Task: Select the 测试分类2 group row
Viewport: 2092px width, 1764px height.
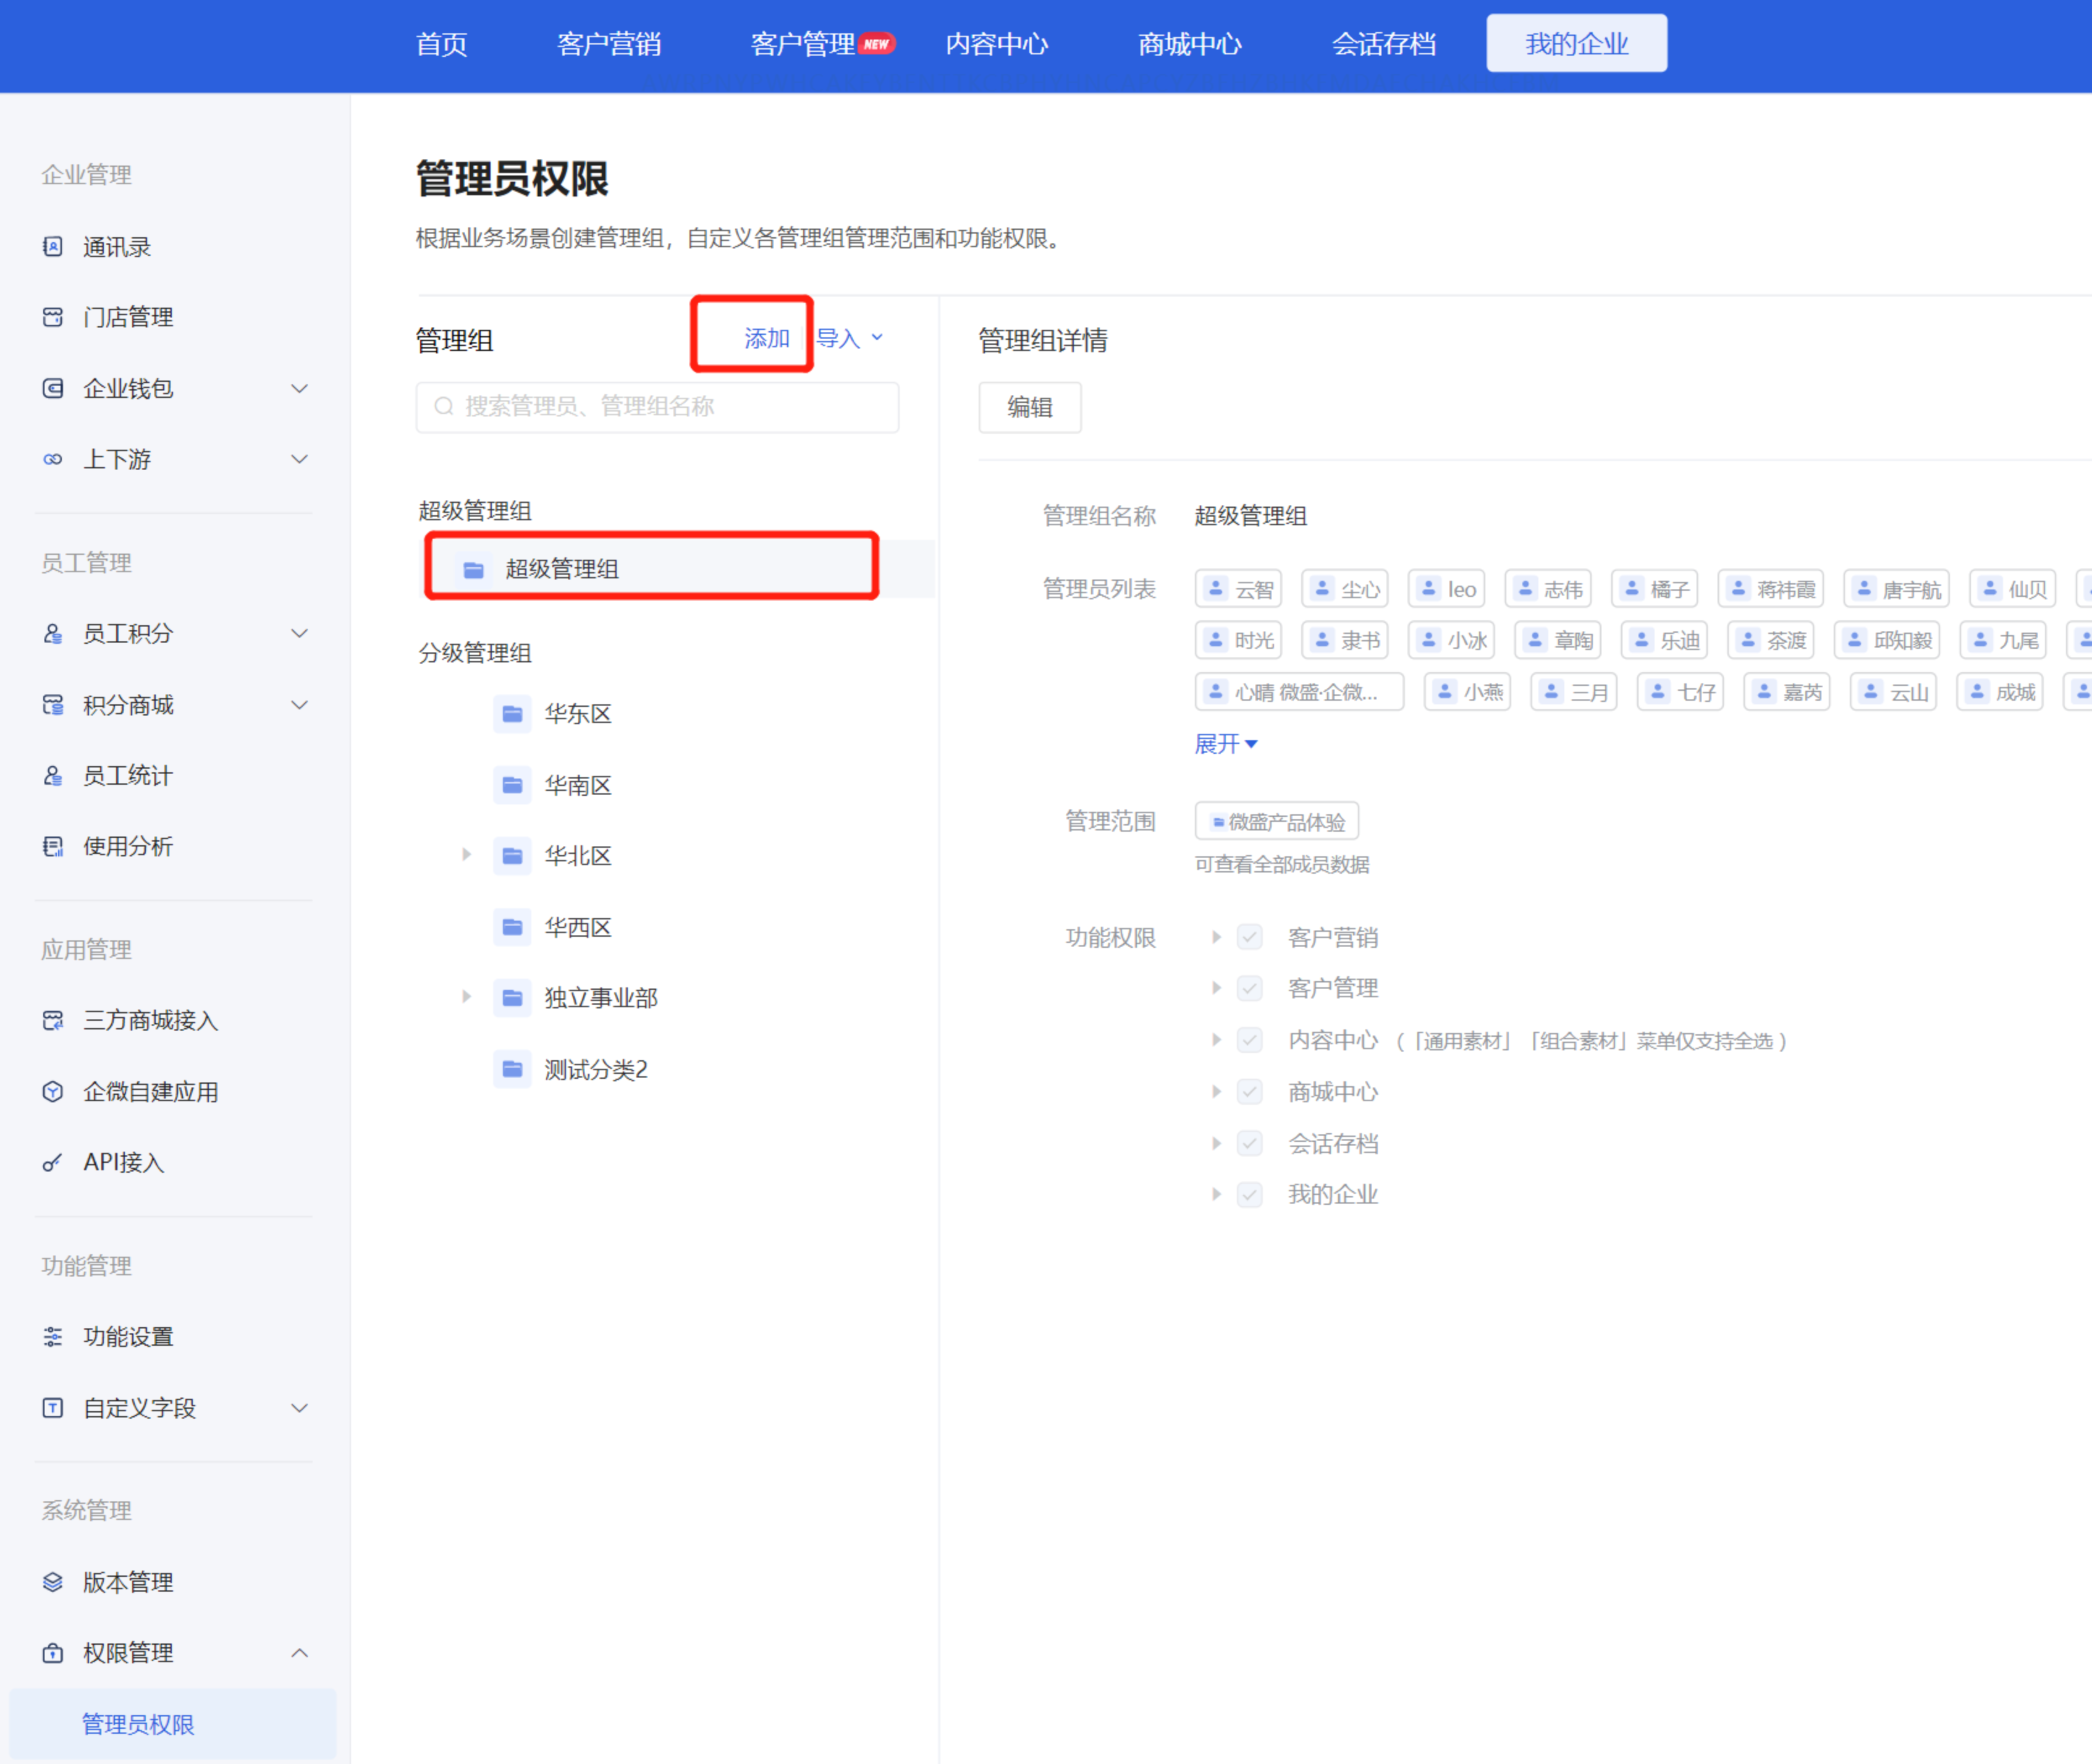Action: pyautogui.click(x=677, y=1069)
